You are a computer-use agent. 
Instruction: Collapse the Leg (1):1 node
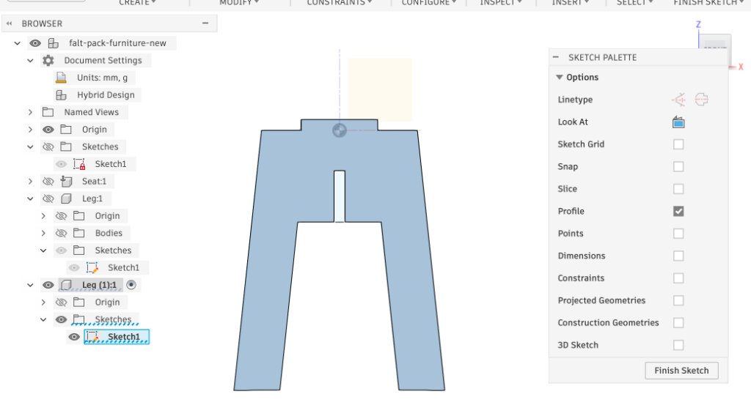pyautogui.click(x=30, y=285)
